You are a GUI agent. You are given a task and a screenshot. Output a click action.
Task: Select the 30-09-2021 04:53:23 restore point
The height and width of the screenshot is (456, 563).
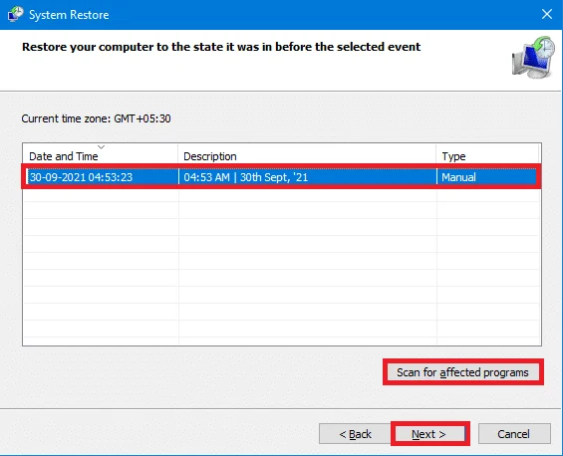[281, 177]
